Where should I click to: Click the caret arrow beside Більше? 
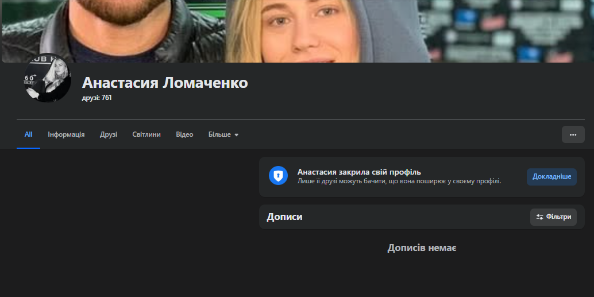tap(237, 135)
